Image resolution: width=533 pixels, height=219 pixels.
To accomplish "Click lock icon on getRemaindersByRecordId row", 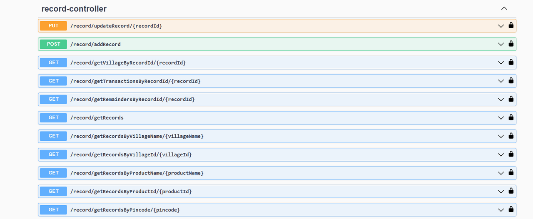I will pyautogui.click(x=511, y=99).
